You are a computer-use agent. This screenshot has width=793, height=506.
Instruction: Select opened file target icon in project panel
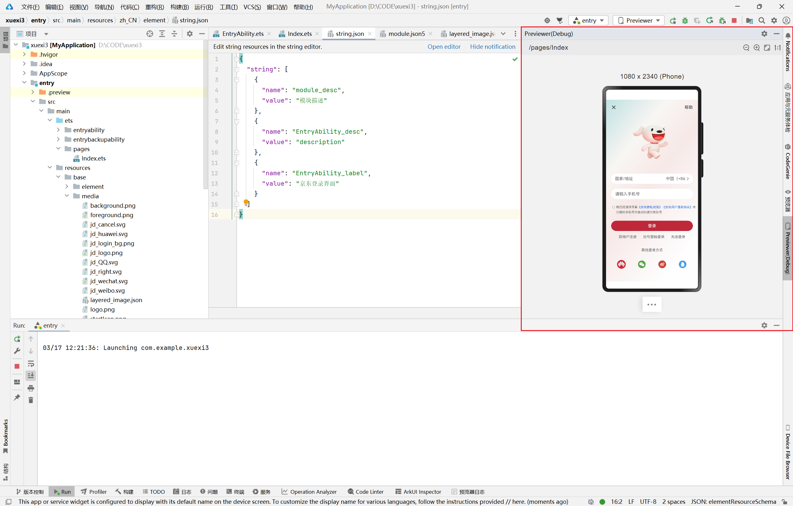[149, 34]
